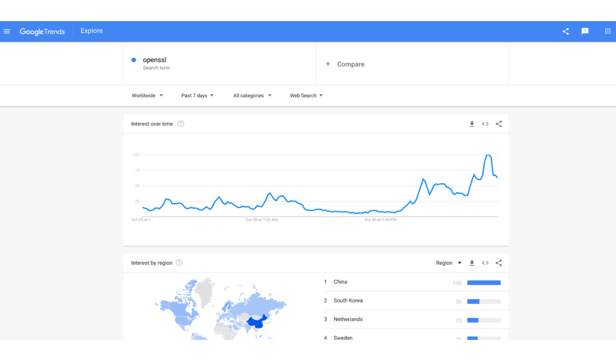Embed the Interest over time chart
Screen dimensions: 616x361
click(x=485, y=124)
